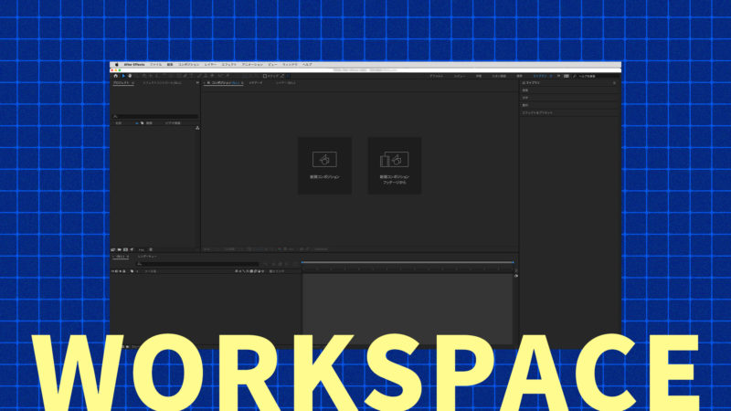Click the timeline time navigator bar
Screen dimensions: 731x411
(x=407, y=263)
